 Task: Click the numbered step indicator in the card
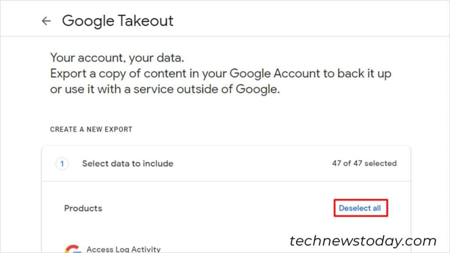point(62,163)
